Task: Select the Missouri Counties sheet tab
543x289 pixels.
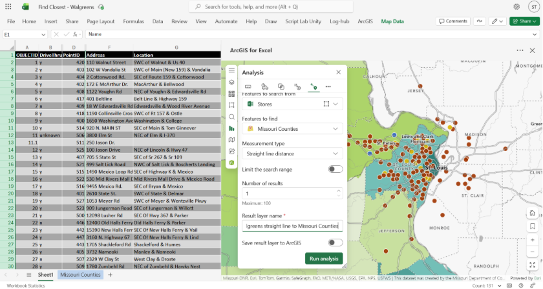Action: click(x=80, y=275)
